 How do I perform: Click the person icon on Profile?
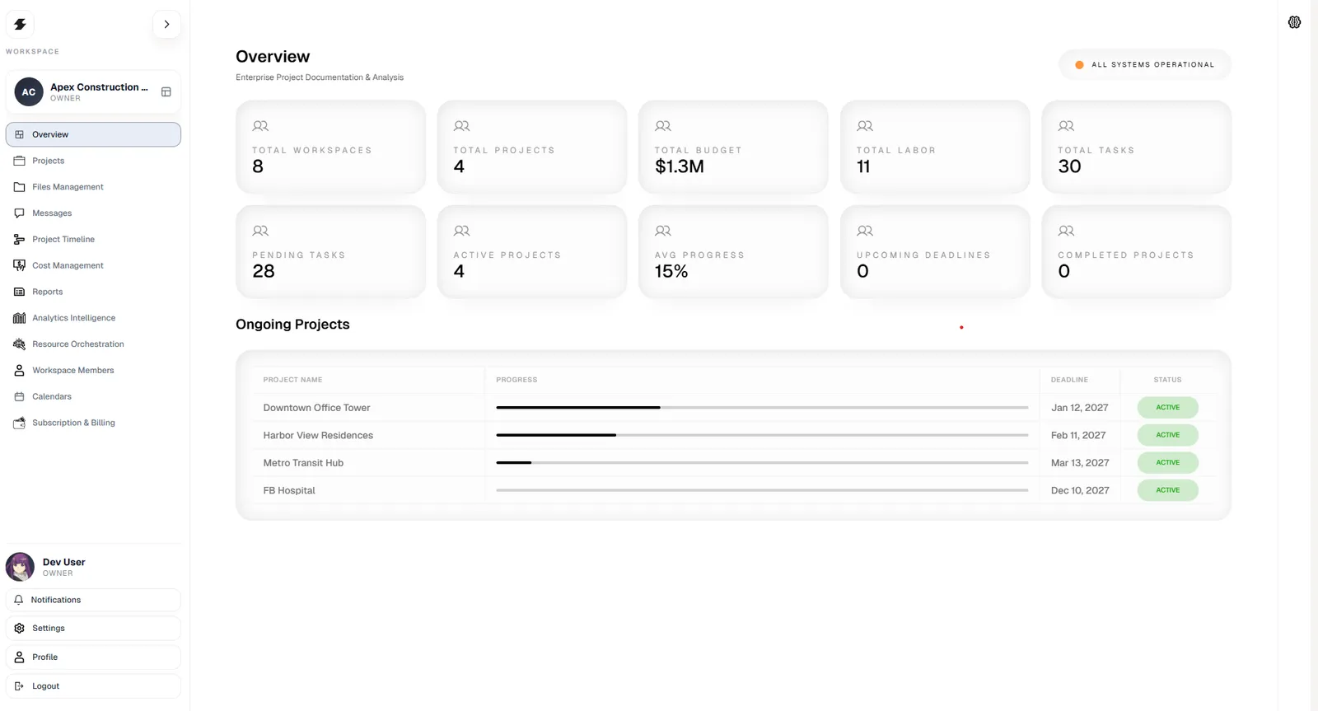pos(19,657)
